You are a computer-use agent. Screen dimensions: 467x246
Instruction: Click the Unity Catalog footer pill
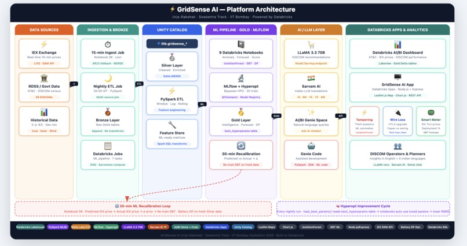[x=243, y=227]
